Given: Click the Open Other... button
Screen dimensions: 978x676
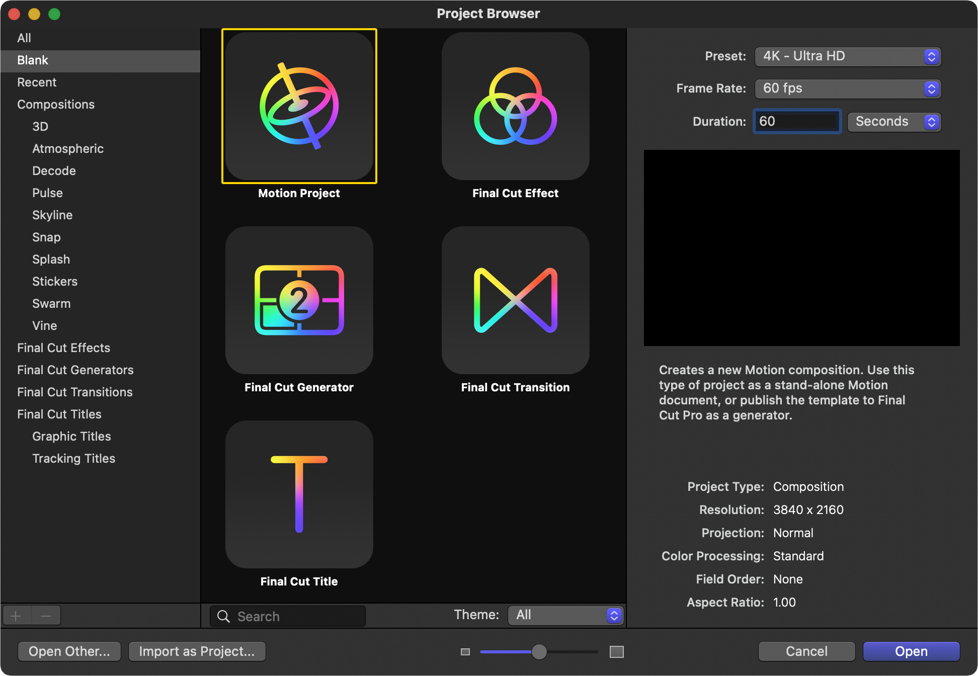Looking at the screenshot, I should tap(69, 651).
